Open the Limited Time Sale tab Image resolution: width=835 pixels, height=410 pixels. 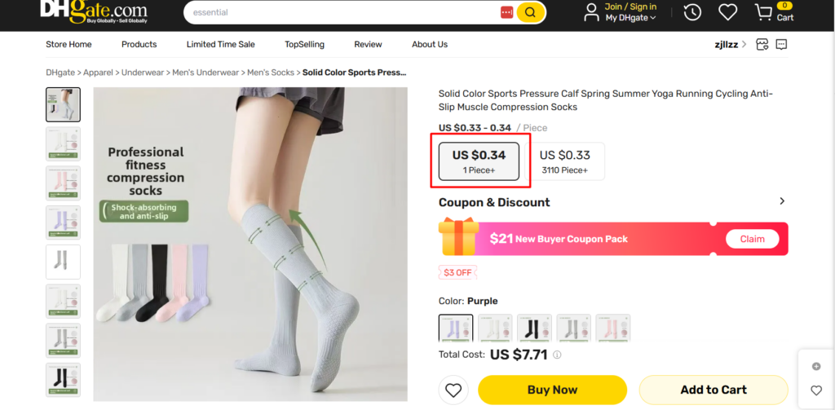coord(220,44)
